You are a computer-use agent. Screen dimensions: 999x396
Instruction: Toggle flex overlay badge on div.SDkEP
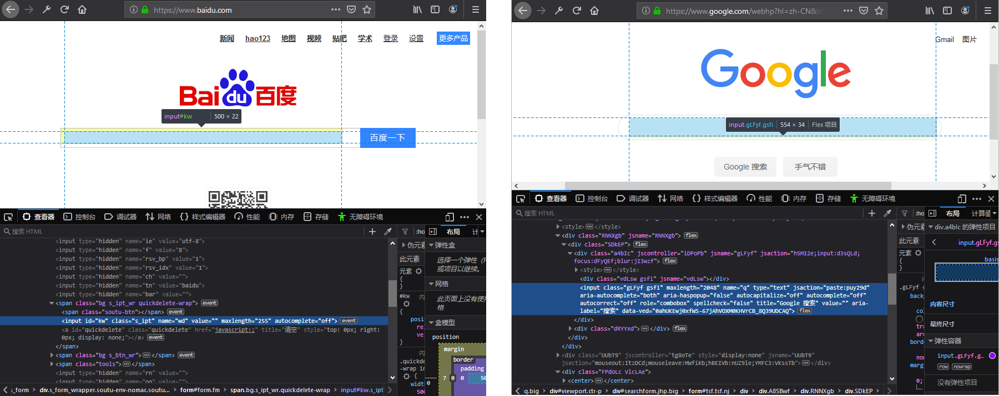[x=640, y=244]
